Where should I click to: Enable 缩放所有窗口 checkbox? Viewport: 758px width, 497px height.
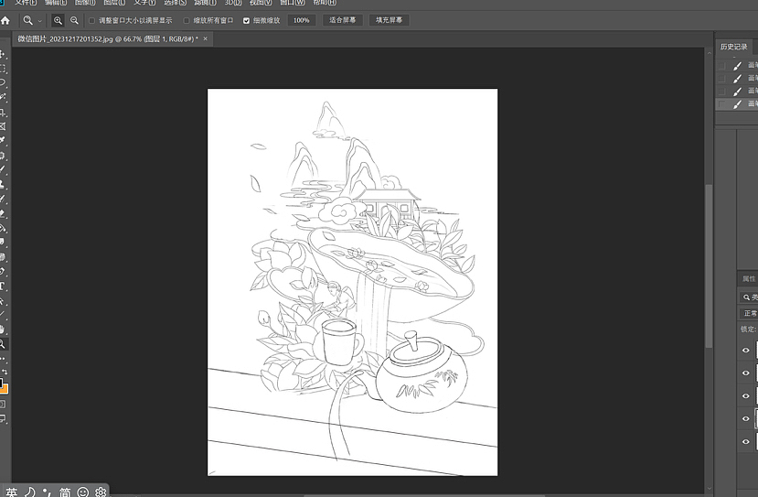(187, 21)
